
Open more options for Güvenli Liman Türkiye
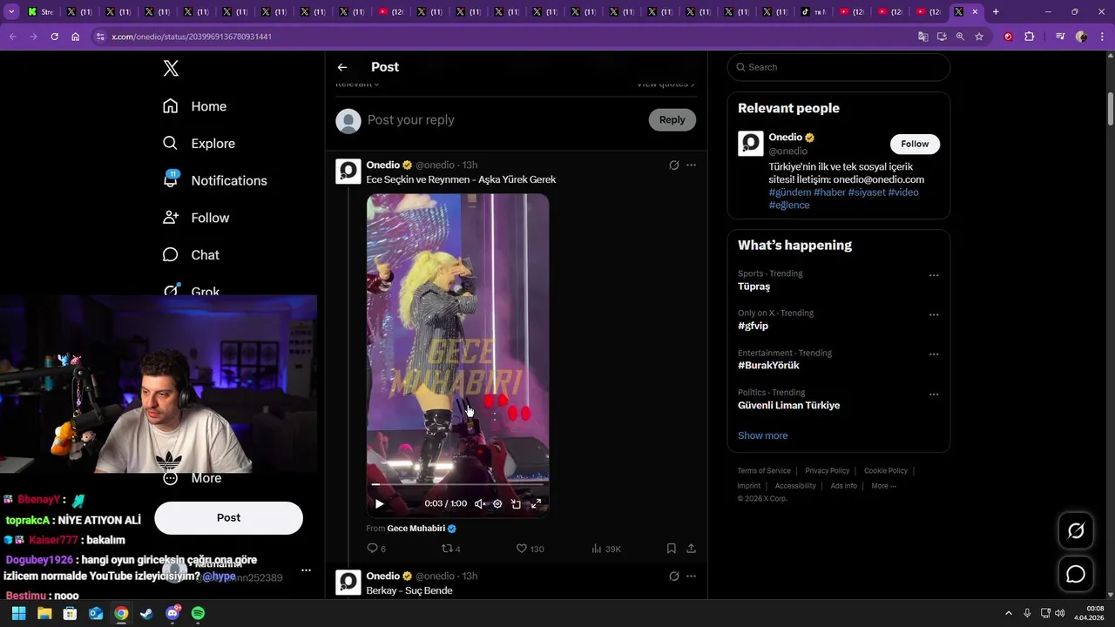click(x=934, y=394)
